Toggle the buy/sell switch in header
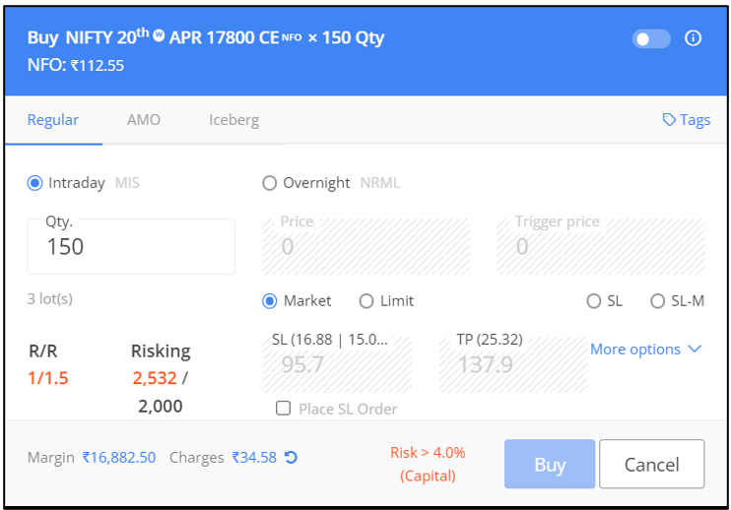The image size is (731, 510). point(651,38)
